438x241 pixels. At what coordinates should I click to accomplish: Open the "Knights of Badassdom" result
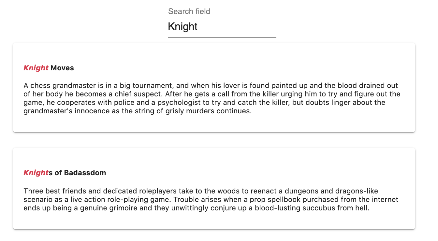point(64,173)
